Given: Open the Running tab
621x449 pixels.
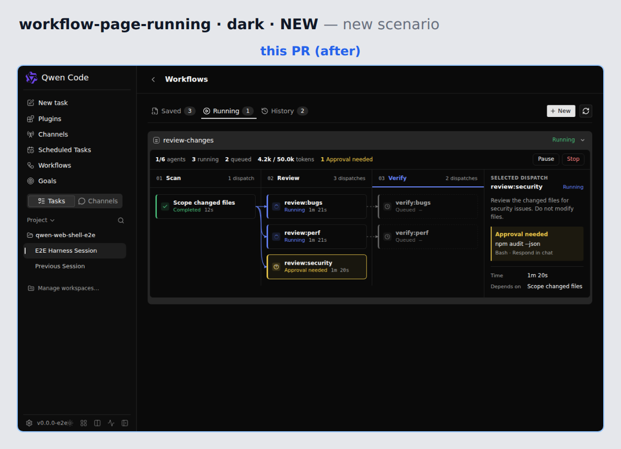Looking at the screenshot, I should click(x=228, y=111).
